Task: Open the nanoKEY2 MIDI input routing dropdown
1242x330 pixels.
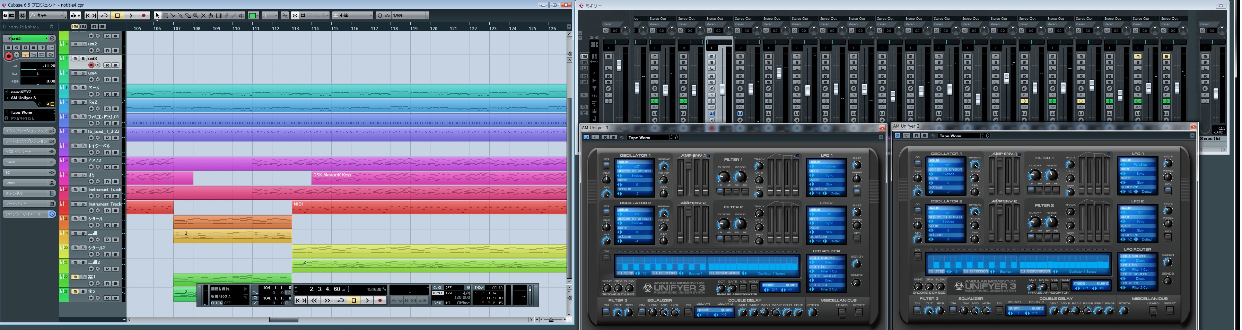Action: pyautogui.click(x=30, y=92)
